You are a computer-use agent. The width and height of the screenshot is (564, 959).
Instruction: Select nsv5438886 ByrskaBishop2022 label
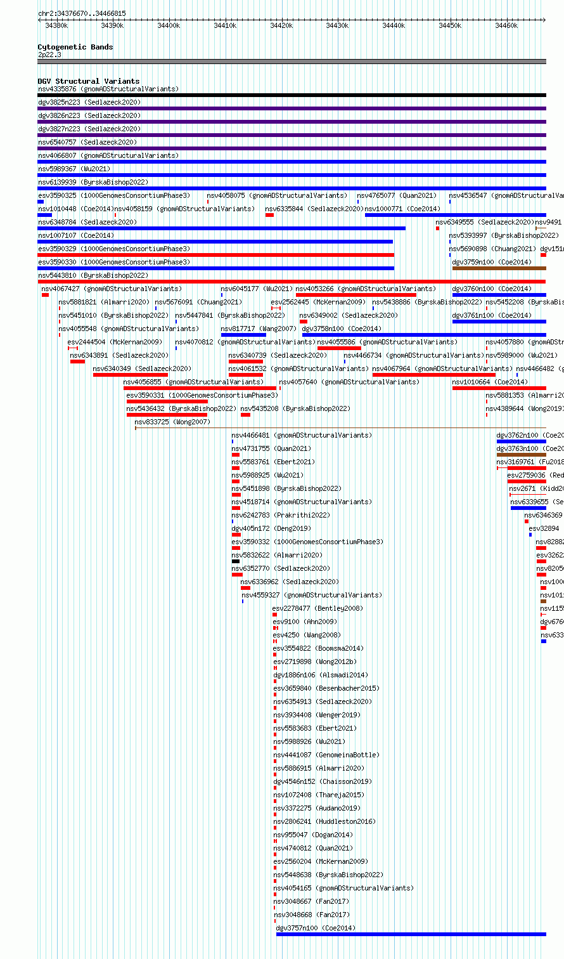(428, 302)
